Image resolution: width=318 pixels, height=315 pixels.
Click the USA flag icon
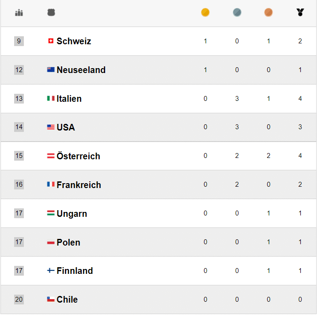click(x=51, y=127)
